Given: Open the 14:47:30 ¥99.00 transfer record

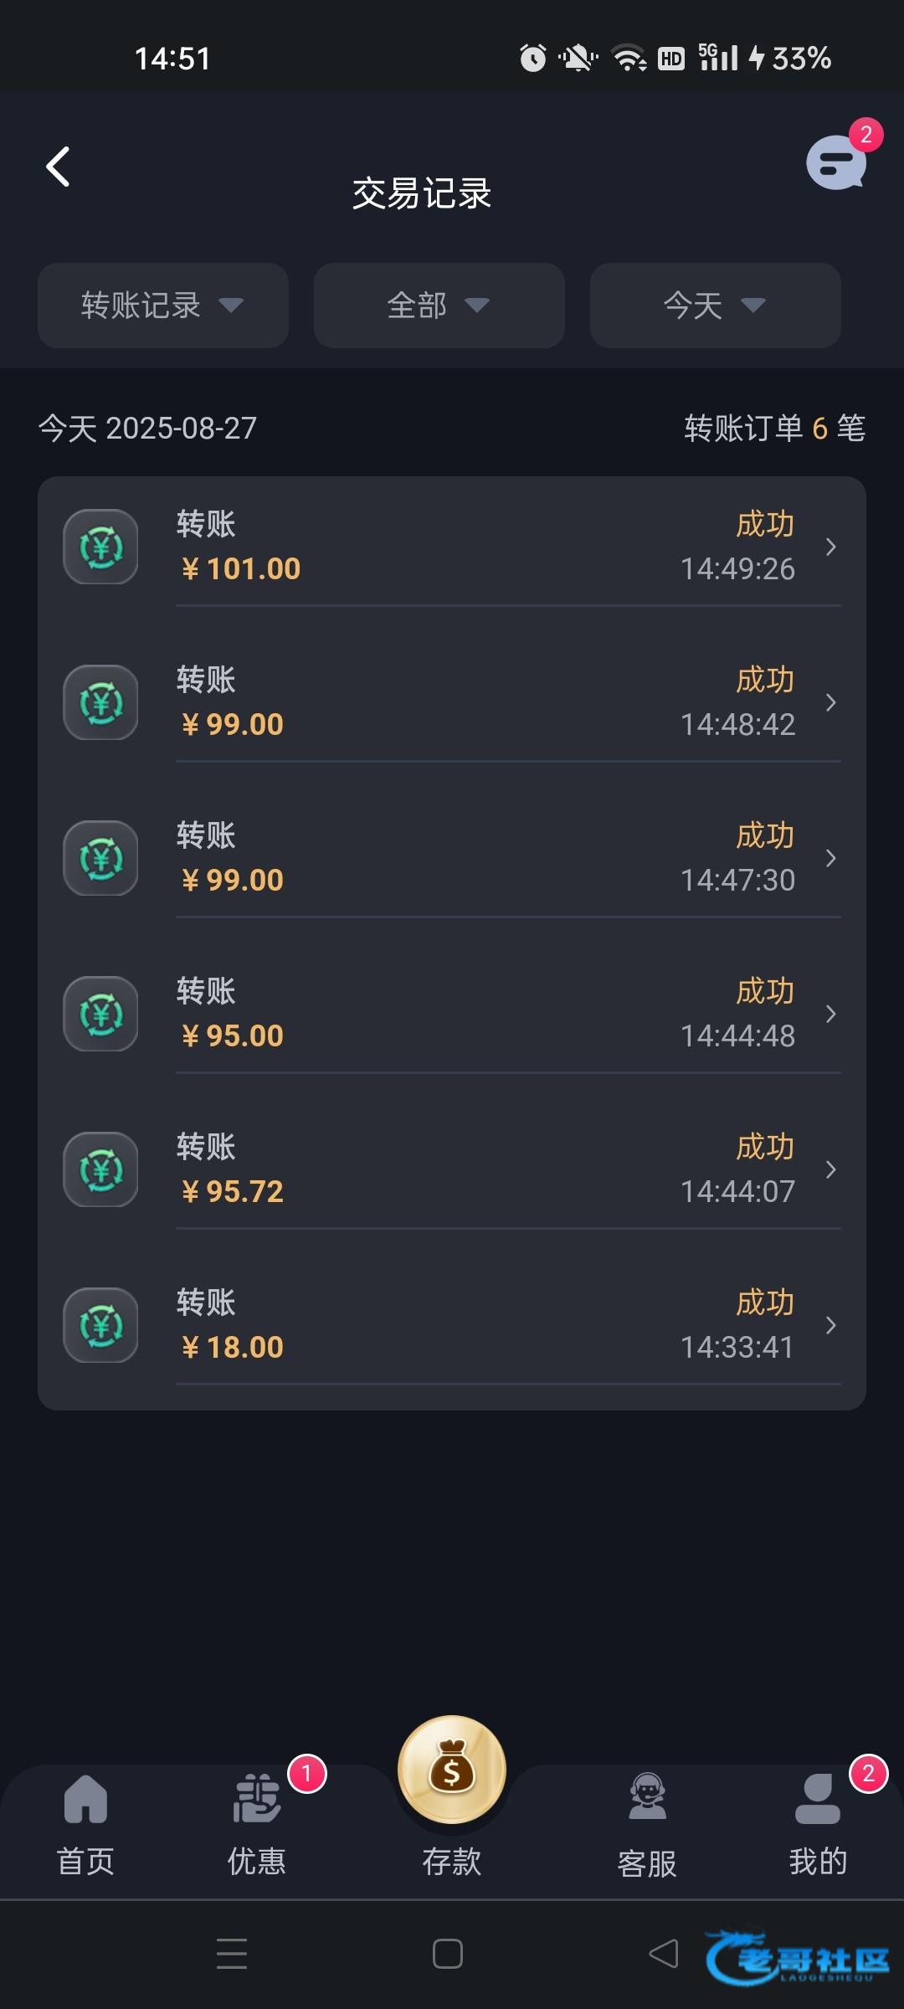Looking at the screenshot, I should [452, 858].
